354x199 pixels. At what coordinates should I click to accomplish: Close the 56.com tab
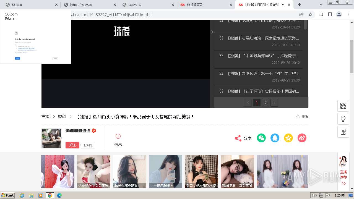coord(56,5)
